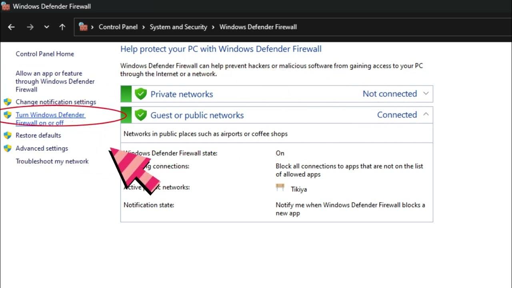Click 'Notify me when Windows Defender Firewall blocks' text
The width and height of the screenshot is (512, 288).
350,209
